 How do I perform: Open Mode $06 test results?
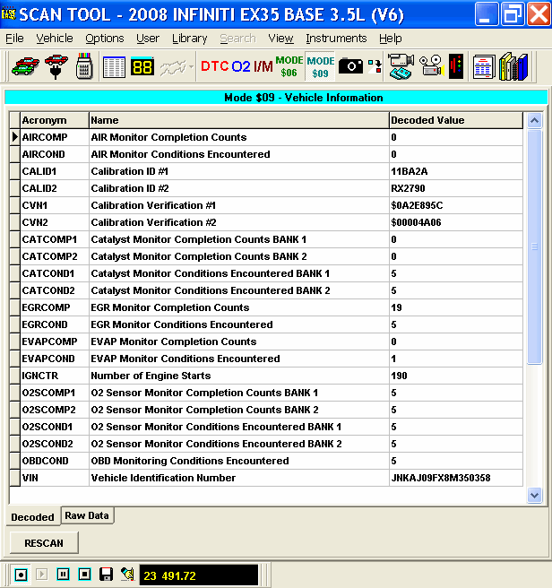[x=289, y=66]
